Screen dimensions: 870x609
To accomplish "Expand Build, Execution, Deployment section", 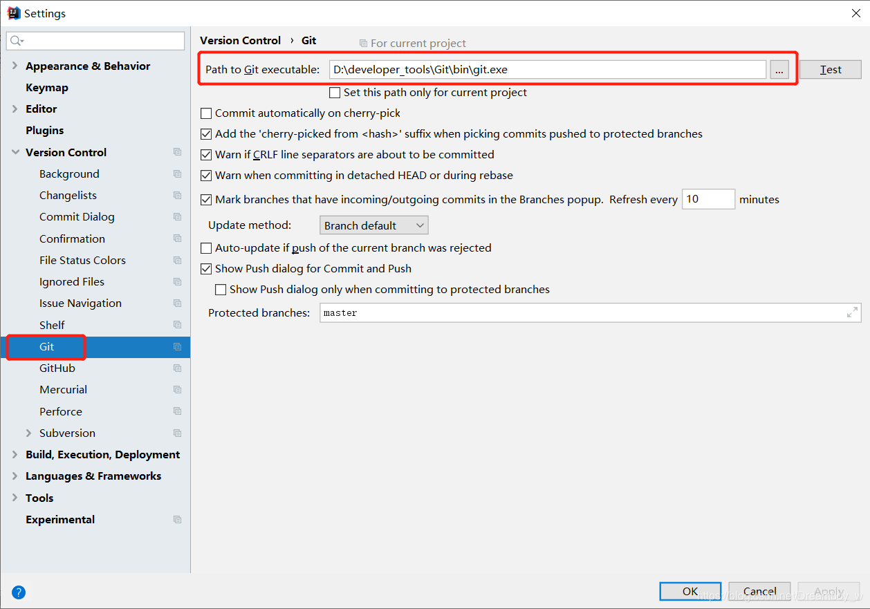I will (x=15, y=454).
